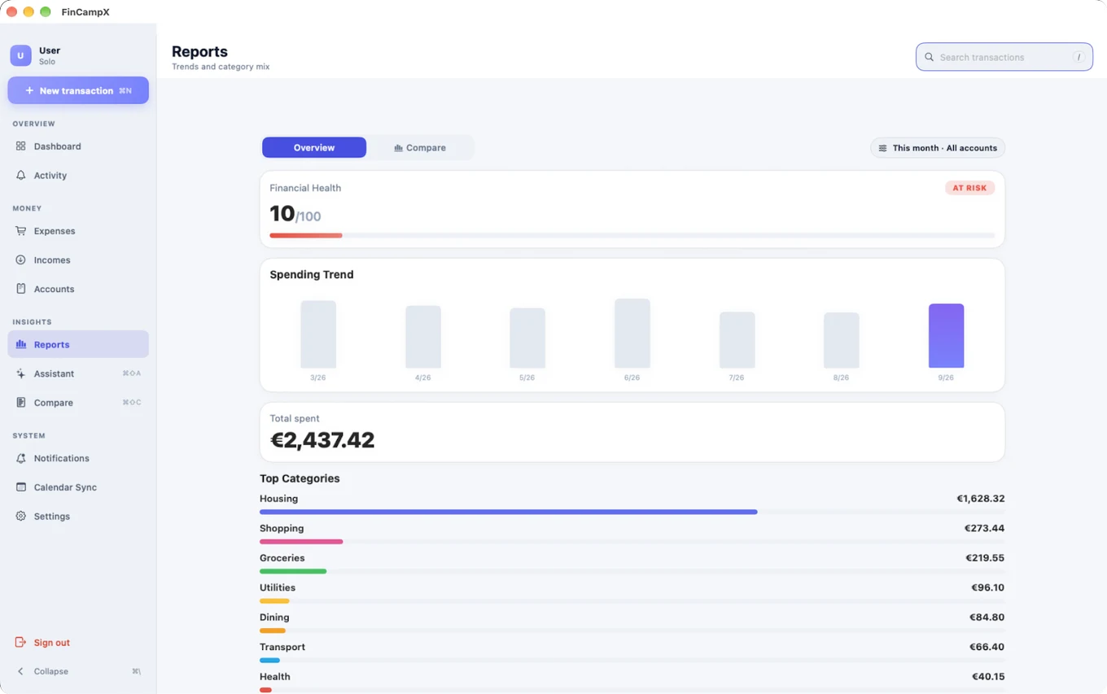Click the magnifier icon in search box
This screenshot has height=694, width=1107.
[x=929, y=57]
